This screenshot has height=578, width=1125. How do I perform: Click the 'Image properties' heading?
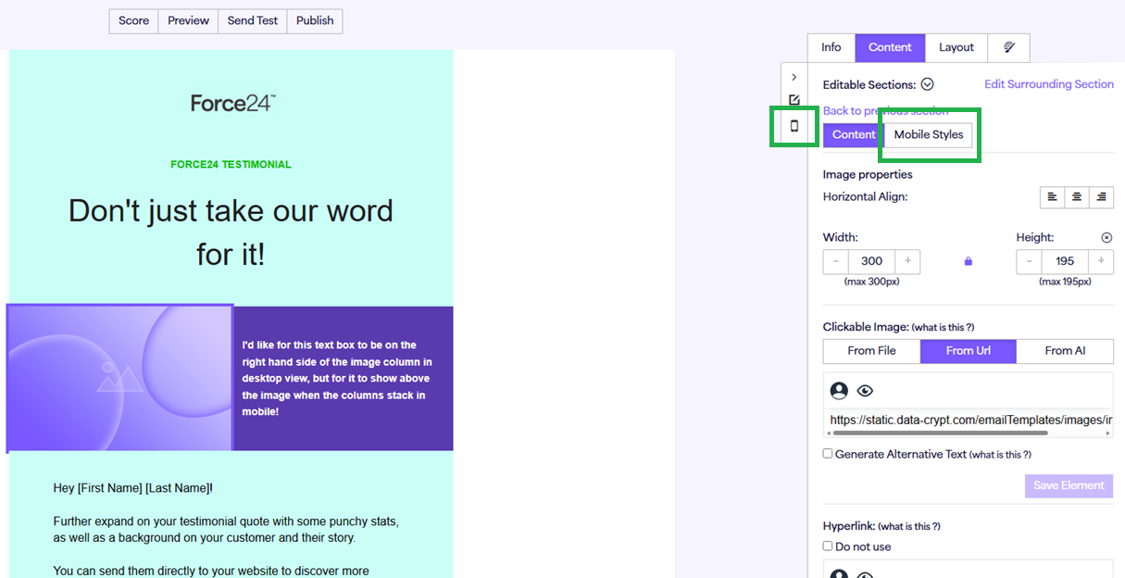coord(868,174)
